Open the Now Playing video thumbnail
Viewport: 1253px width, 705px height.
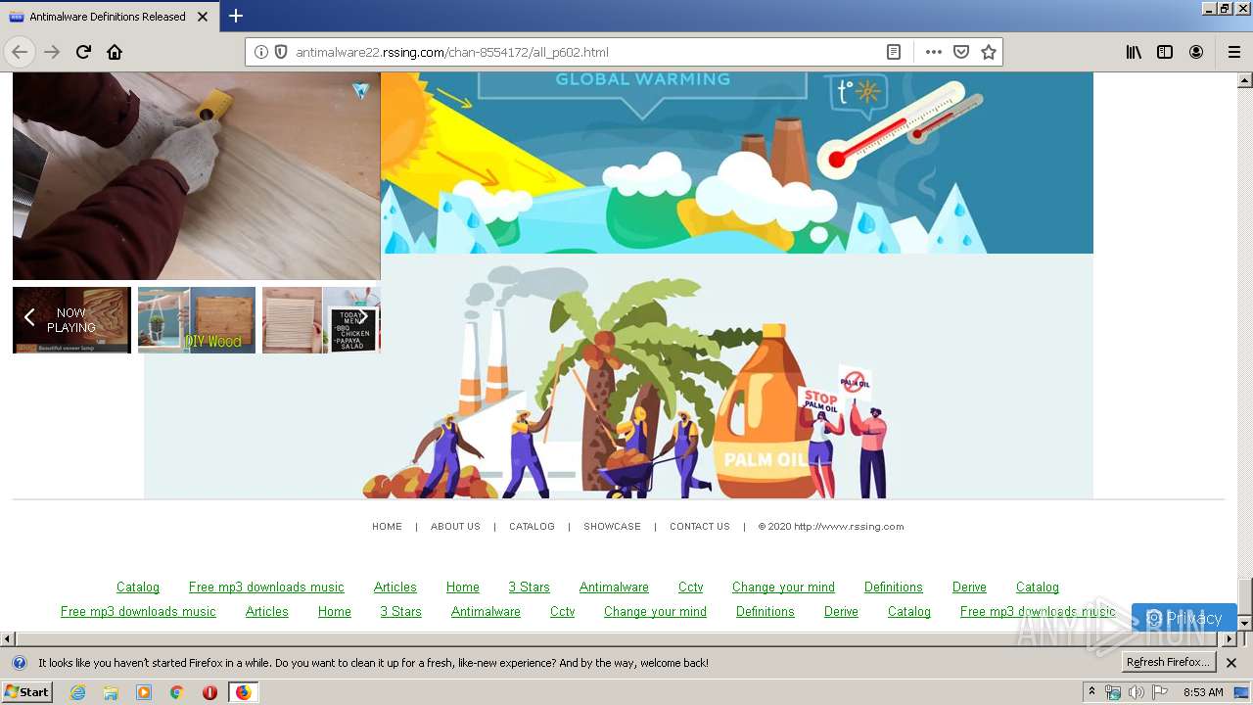coord(71,320)
